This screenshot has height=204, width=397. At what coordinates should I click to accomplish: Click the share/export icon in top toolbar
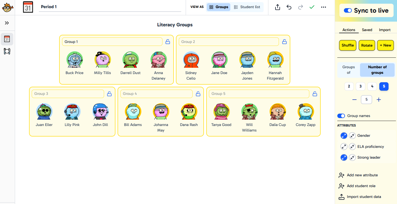pyautogui.click(x=277, y=7)
